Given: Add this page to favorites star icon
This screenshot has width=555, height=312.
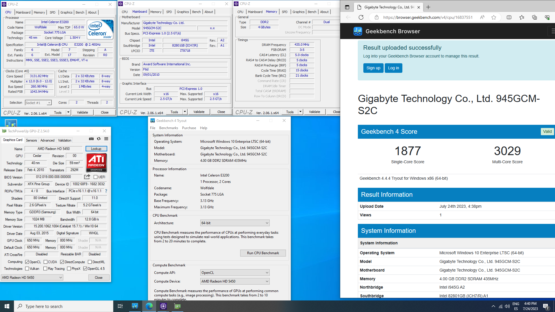Looking at the screenshot, I should [494, 17].
